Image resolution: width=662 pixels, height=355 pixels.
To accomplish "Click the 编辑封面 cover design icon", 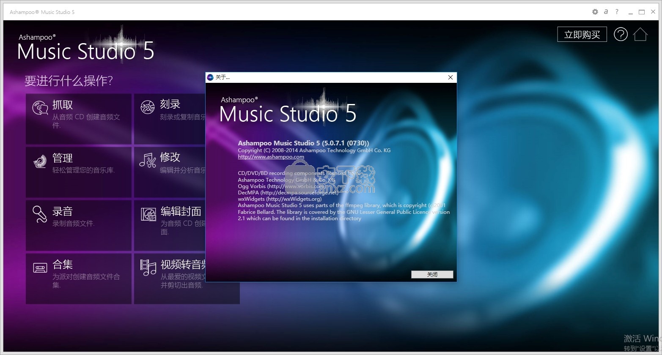I will (x=148, y=215).
